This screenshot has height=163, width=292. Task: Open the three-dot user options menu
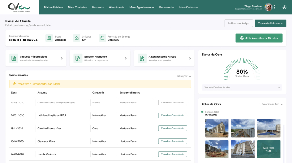pos(275,7)
